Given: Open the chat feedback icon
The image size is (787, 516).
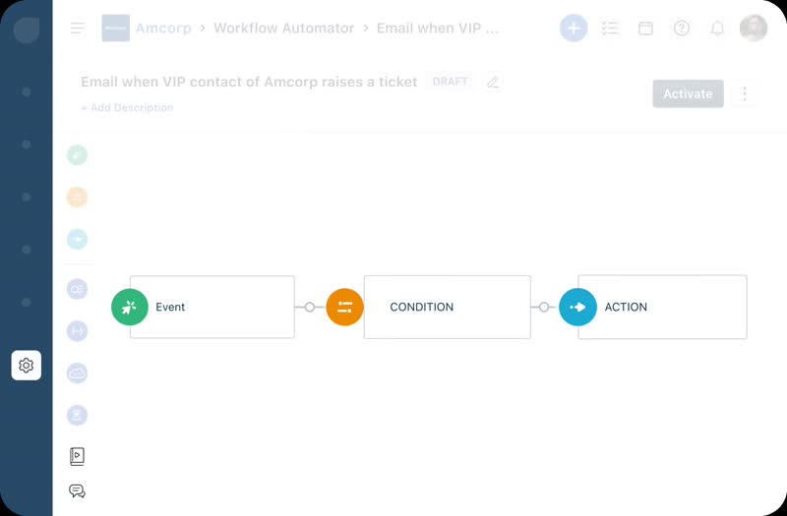Looking at the screenshot, I should click(x=77, y=490).
